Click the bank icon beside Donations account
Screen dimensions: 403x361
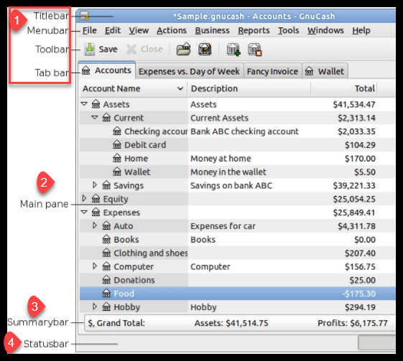click(106, 280)
